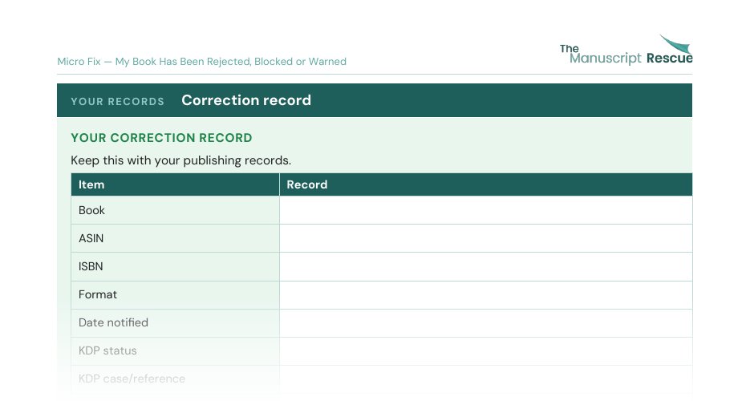Click the 'Correction record' banner title
750x401 pixels.
point(246,100)
